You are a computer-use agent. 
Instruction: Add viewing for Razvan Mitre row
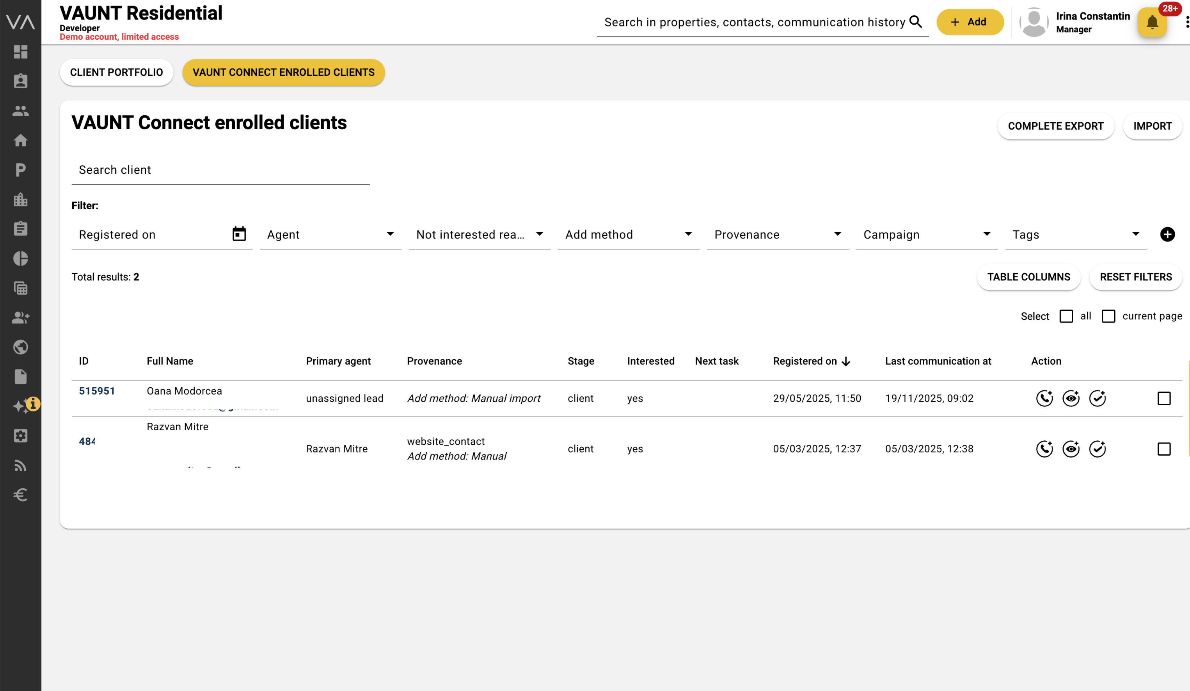pos(1070,448)
